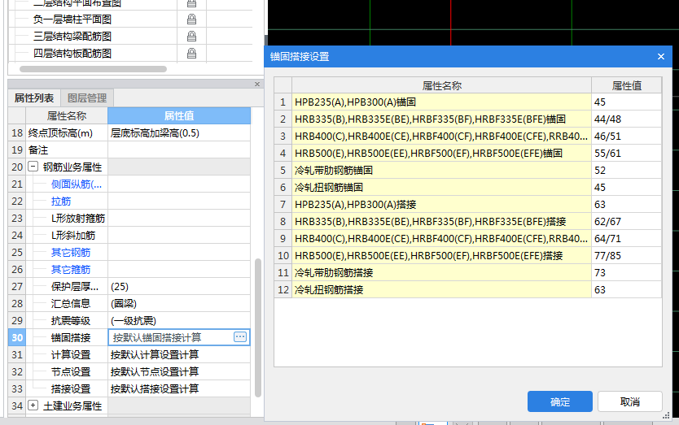Click the 搭接设置 value 按默认搭接设置计算

click(179, 388)
